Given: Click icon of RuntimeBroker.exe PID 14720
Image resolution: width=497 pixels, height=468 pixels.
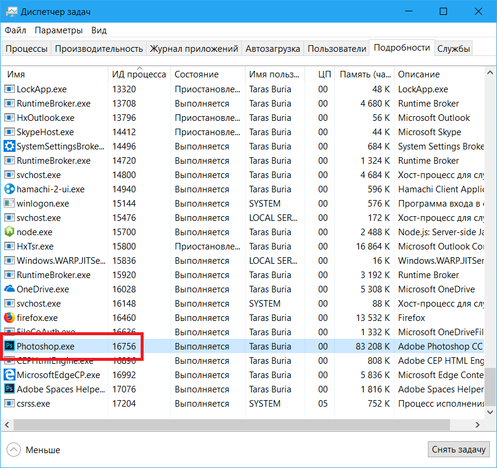Looking at the screenshot, I should pos(10,160).
